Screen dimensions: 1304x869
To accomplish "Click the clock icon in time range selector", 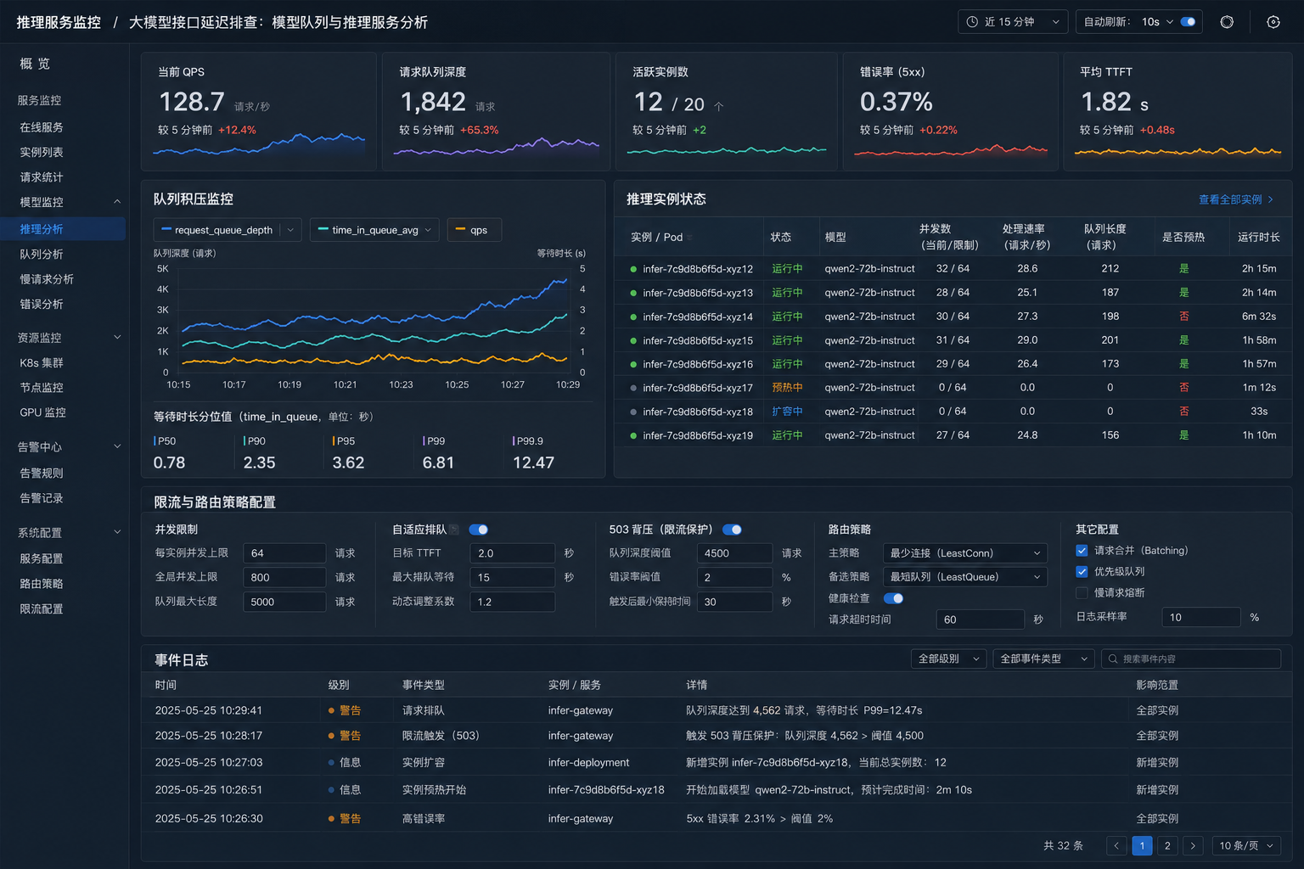I will tap(973, 22).
